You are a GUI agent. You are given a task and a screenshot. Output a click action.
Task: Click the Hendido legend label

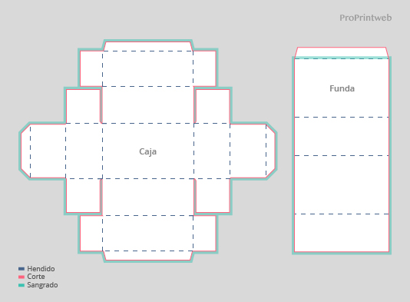[x=41, y=269]
